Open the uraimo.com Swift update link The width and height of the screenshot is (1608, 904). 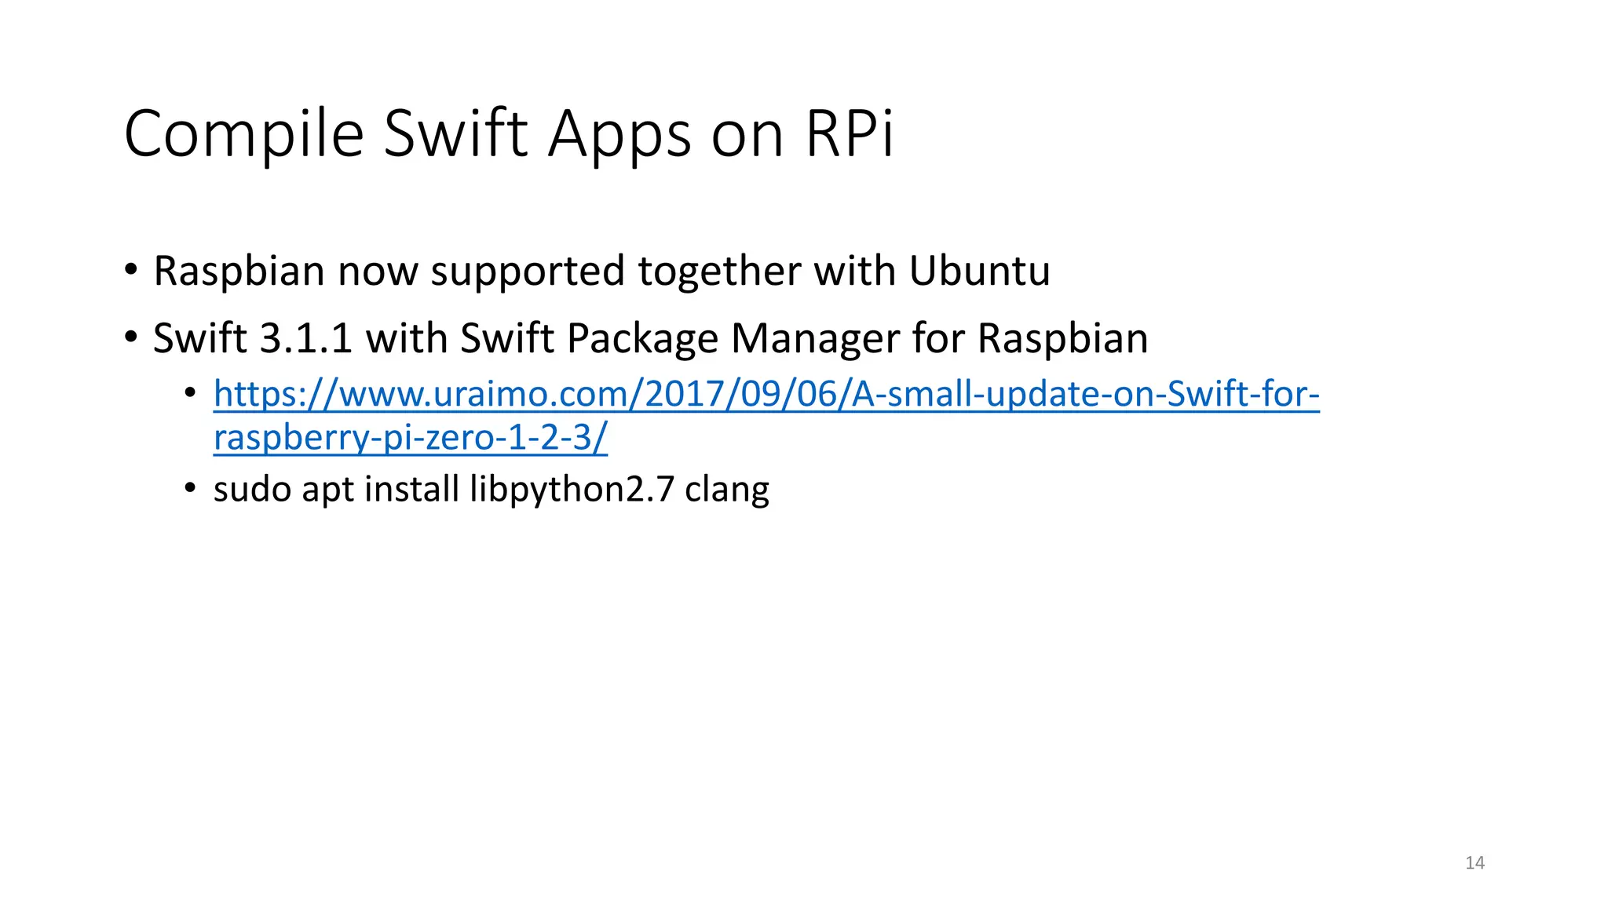click(766, 415)
